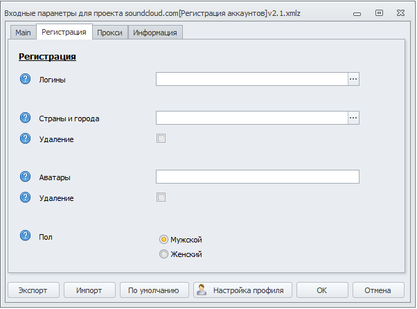
Task: Click the help icon next to Логины
Action: (x=26, y=79)
